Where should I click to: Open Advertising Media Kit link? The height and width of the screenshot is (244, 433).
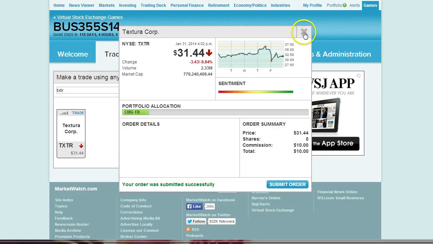click(140, 218)
